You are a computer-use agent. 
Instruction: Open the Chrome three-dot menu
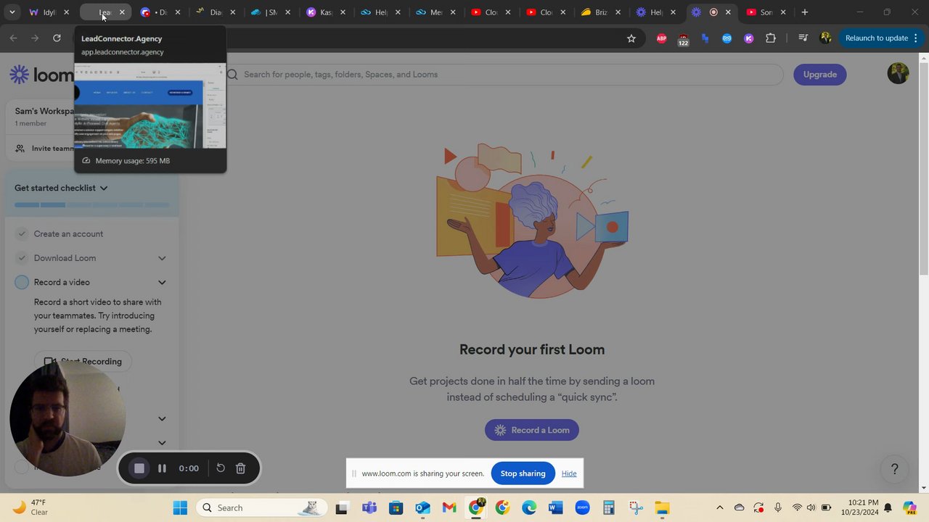click(x=916, y=38)
